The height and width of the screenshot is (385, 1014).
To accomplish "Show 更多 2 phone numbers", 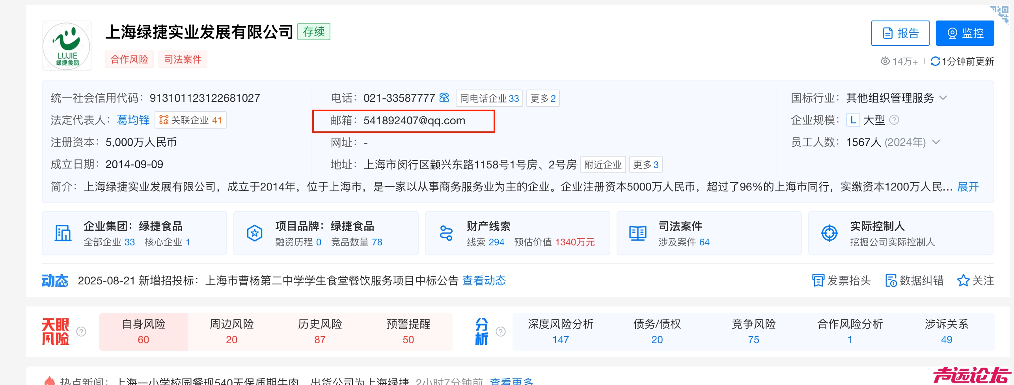I will 543,98.
